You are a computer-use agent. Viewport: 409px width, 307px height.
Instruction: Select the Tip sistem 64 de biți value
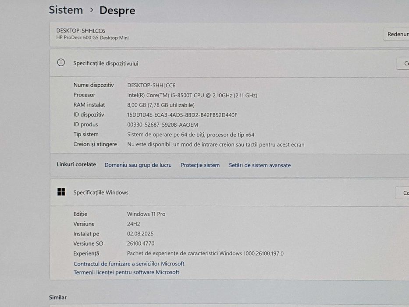click(x=191, y=135)
